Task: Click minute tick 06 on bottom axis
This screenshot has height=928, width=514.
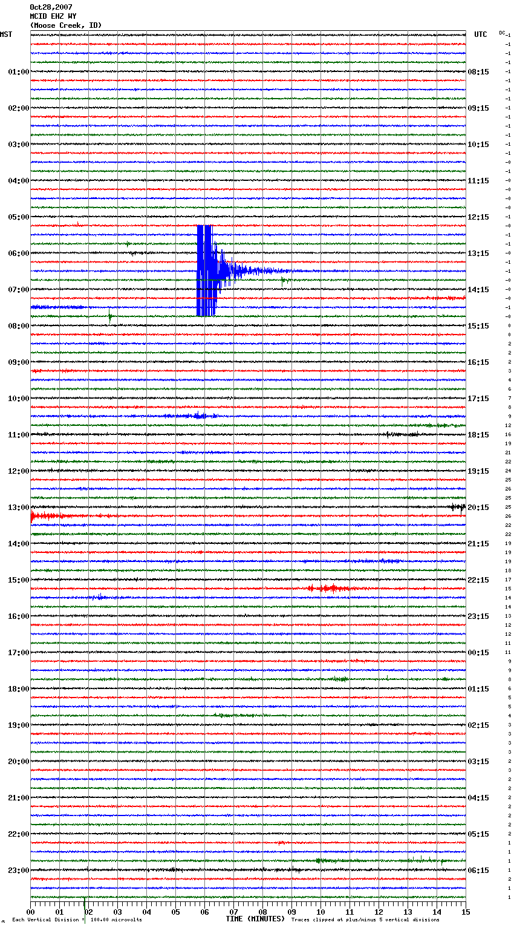Action: pos(204,912)
